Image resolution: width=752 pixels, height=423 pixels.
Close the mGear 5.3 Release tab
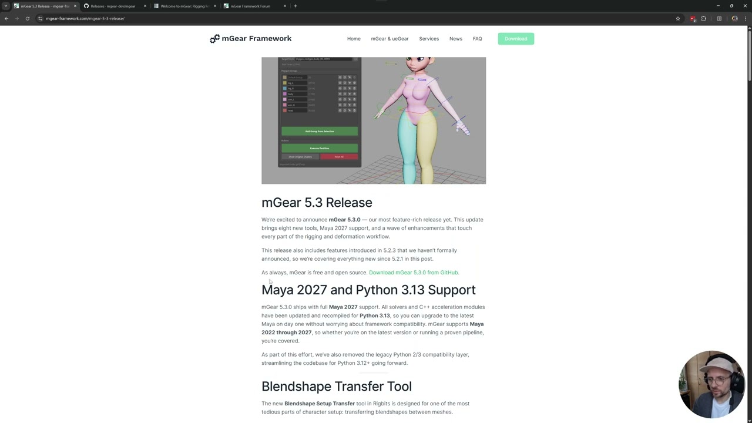tap(75, 6)
